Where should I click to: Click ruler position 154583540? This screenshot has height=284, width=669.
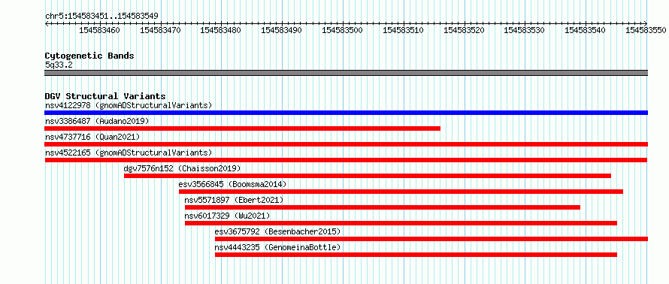coord(585,30)
